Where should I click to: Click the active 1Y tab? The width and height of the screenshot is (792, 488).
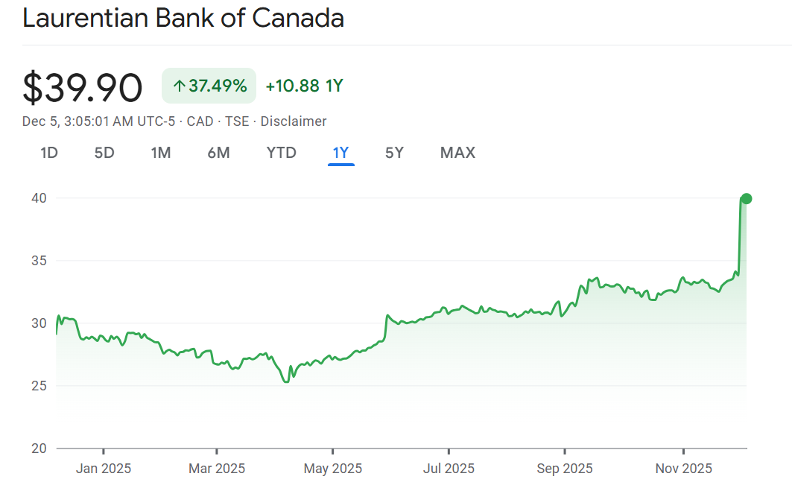[x=340, y=153]
